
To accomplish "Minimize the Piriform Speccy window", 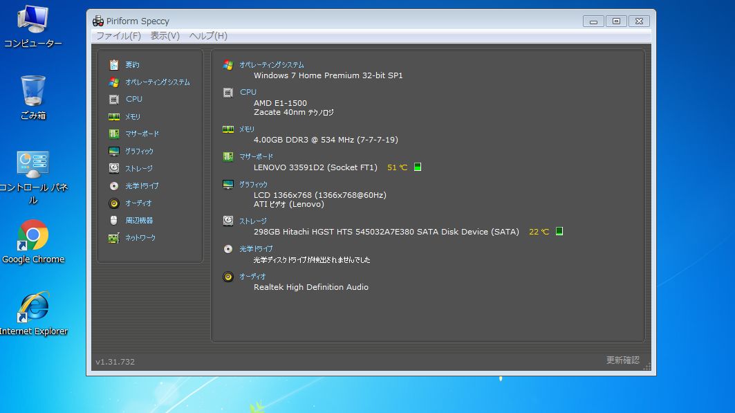I will (x=593, y=21).
